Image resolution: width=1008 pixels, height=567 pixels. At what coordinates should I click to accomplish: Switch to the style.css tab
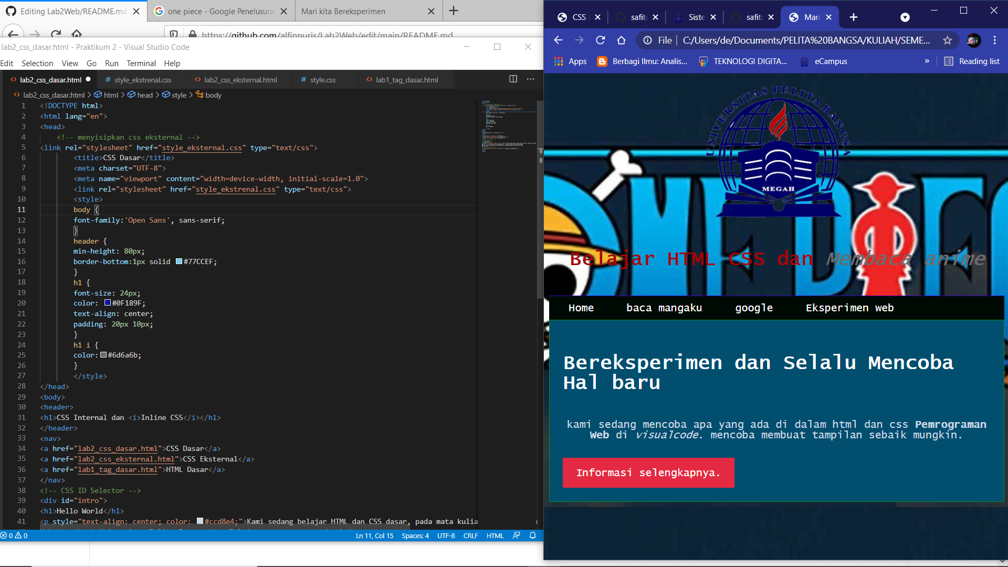click(322, 80)
